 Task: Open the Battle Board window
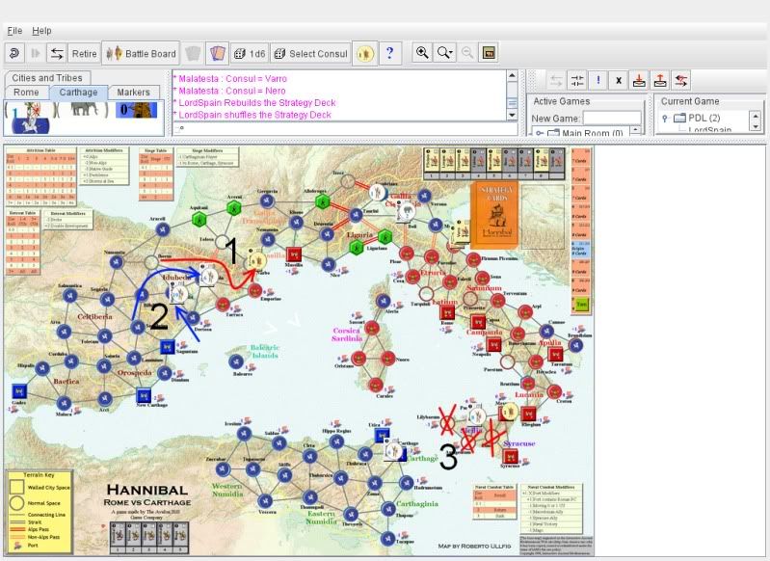[141, 53]
